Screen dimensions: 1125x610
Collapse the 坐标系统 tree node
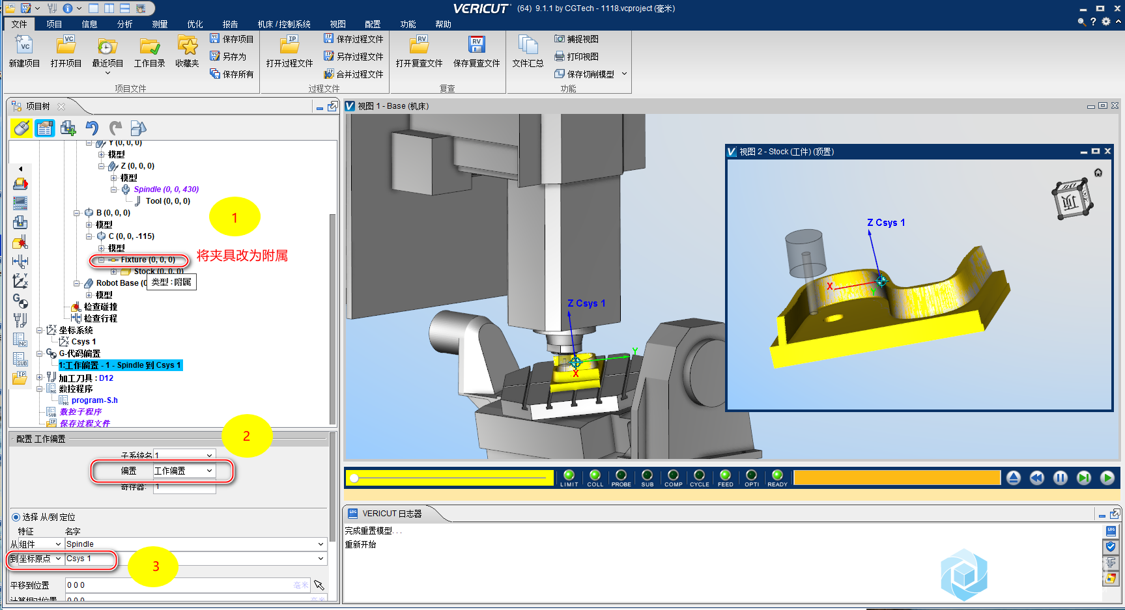(40, 330)
